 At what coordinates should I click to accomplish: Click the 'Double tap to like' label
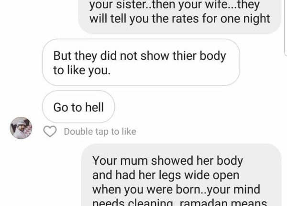tap(100, 132)
